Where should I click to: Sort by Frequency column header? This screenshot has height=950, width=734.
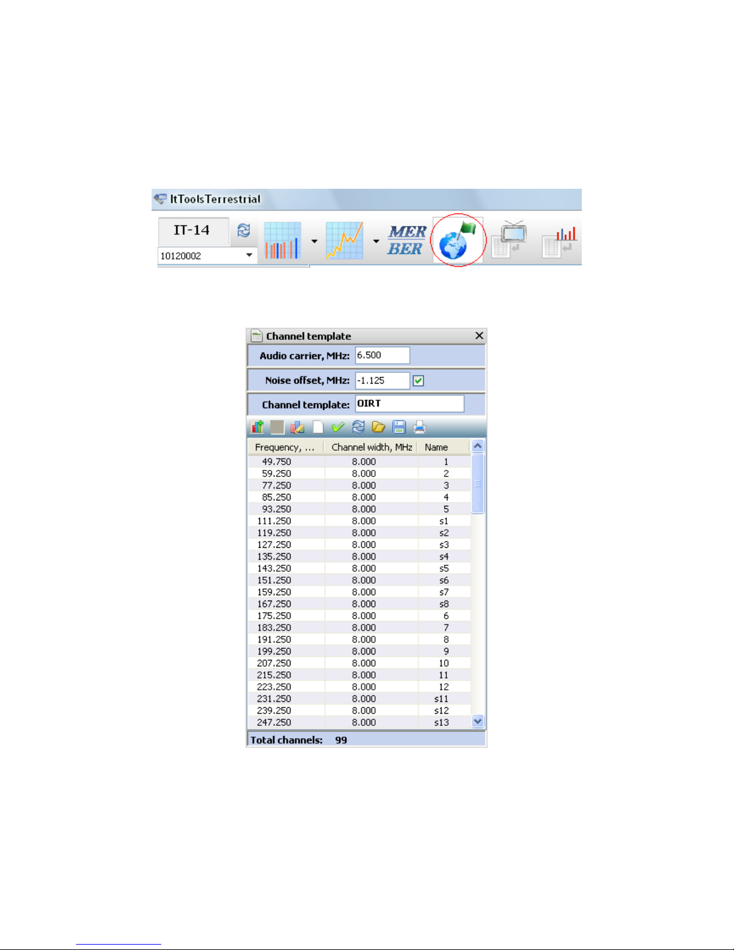point(286,447)
